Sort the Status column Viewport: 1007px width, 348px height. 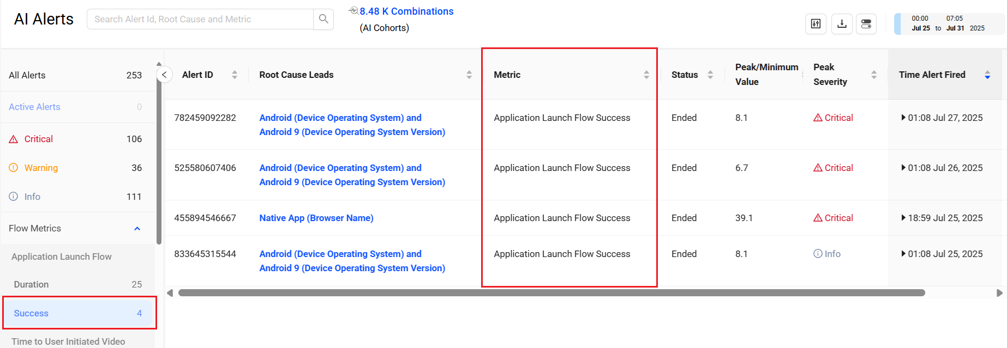click(710, 75)
